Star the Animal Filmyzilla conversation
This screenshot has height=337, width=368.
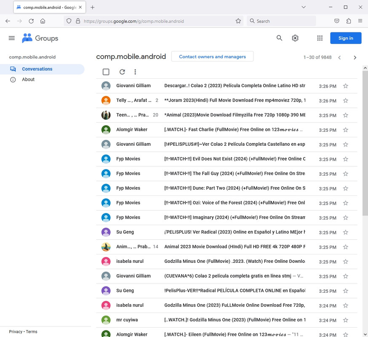click(345, 115)
